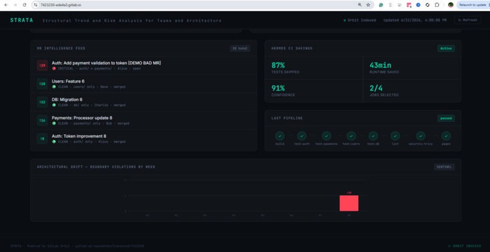Select the test:payments pipeline stage checkmark
This screenshot has height=252, width=490.
pos(326,136)
